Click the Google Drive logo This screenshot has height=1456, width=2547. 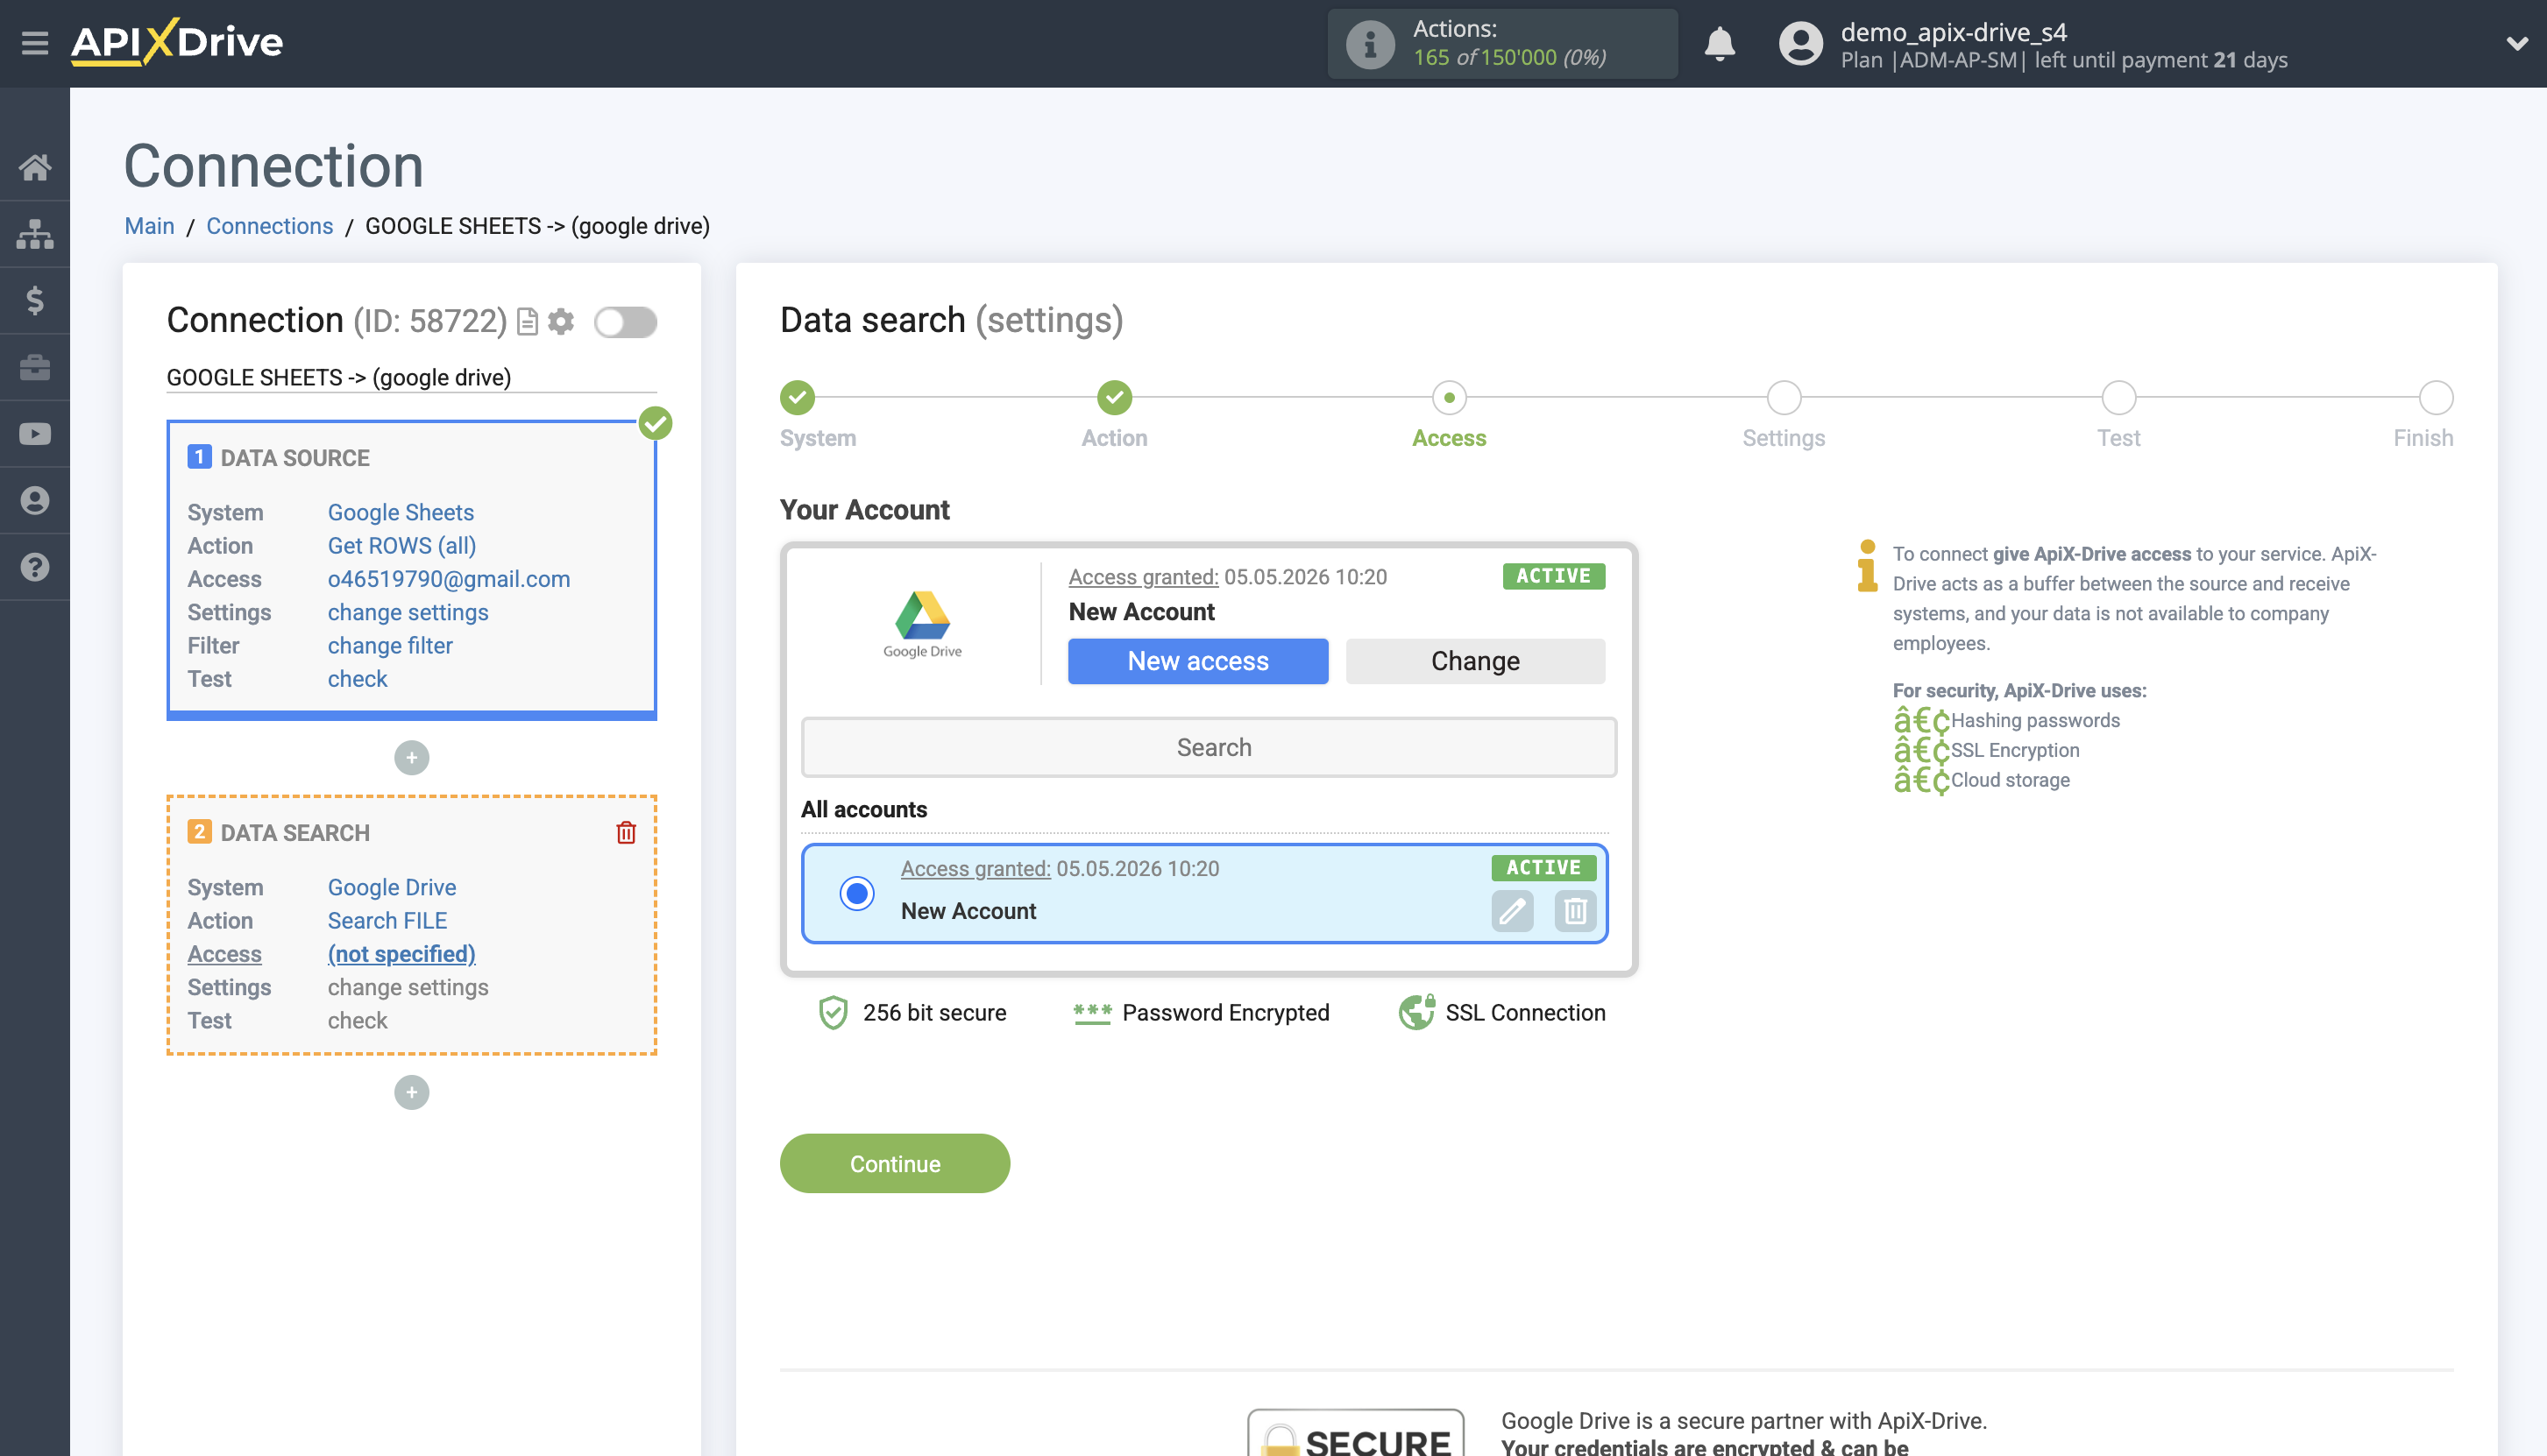pyautogui.click(x=922, y=624)
